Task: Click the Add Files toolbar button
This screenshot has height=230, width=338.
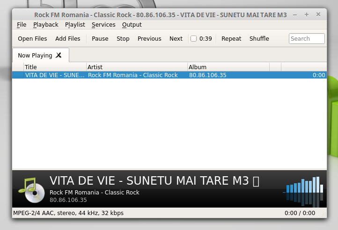Action: pos(68,38)
